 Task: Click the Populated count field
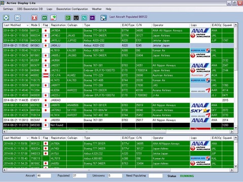[79, 175]
